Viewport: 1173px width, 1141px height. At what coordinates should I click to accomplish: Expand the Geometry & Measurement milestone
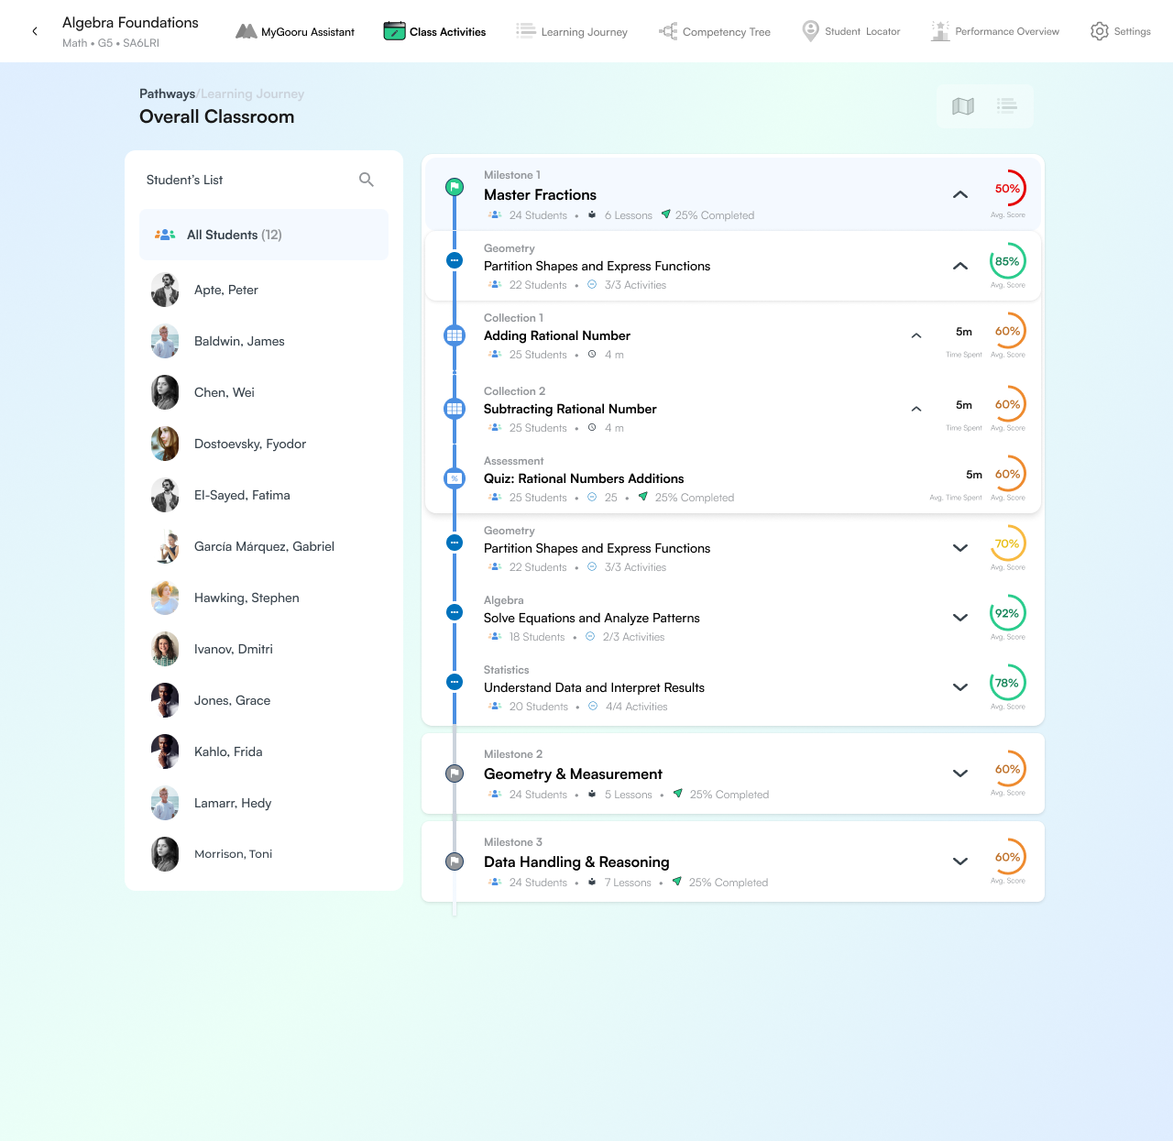tap(960, 773)
